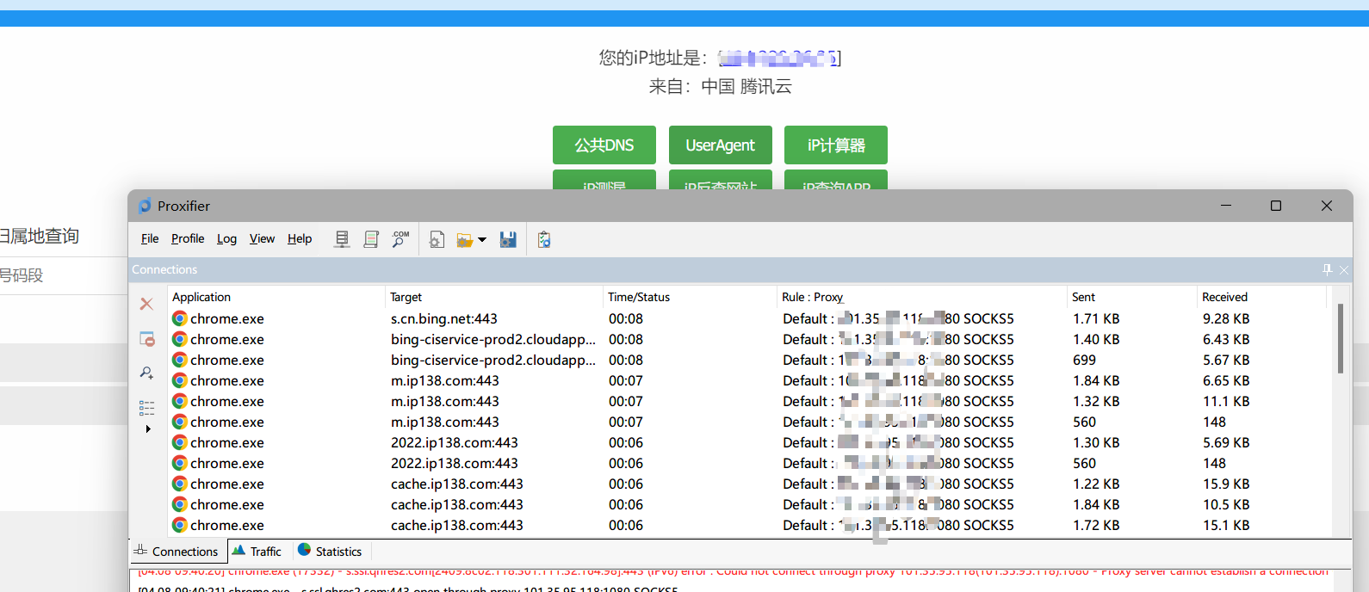Select the cache.ip138.com:443 row receiving 10.5 KB
Image resolution: width=1369 pixels, height=592 pixels.
pos(747,504)
